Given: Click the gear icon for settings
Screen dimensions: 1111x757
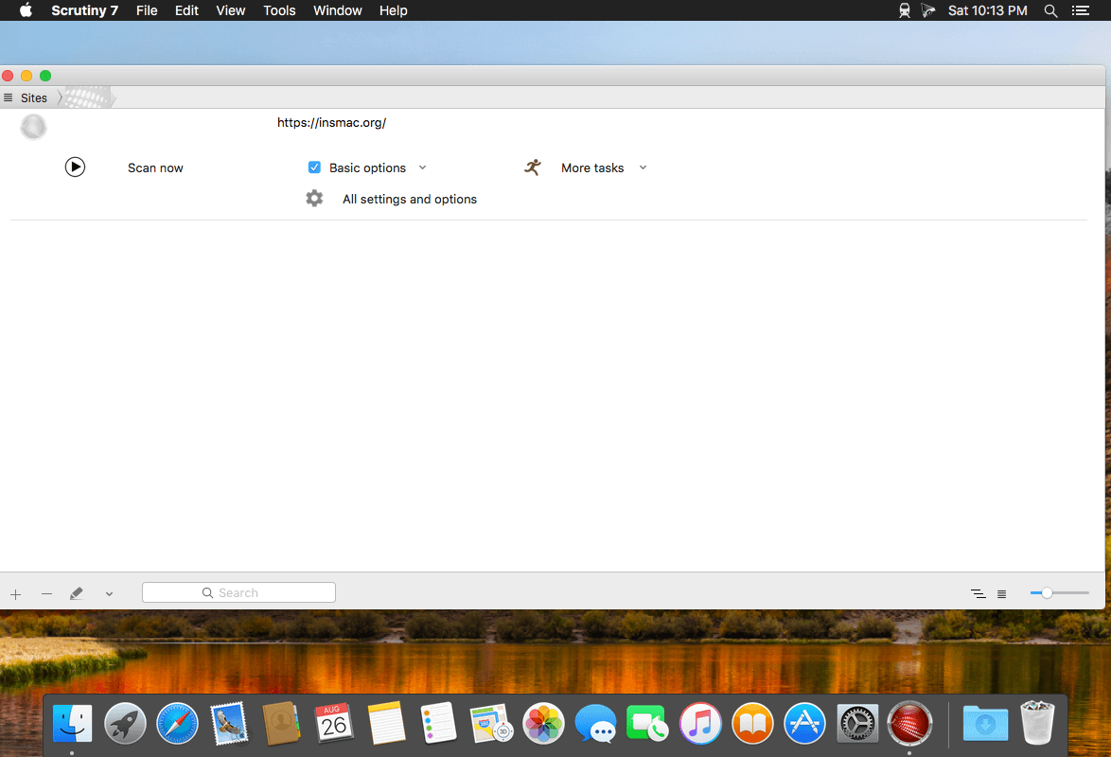Looking at the screenshot, I should (x=314, y=198).
